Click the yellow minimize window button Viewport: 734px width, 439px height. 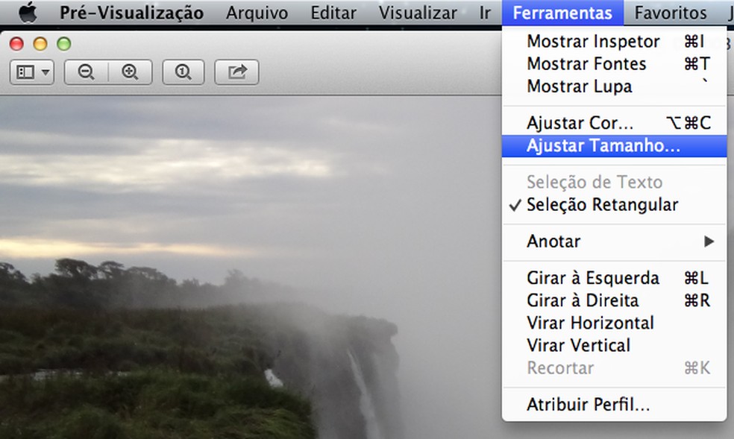[x=40, y=44]
